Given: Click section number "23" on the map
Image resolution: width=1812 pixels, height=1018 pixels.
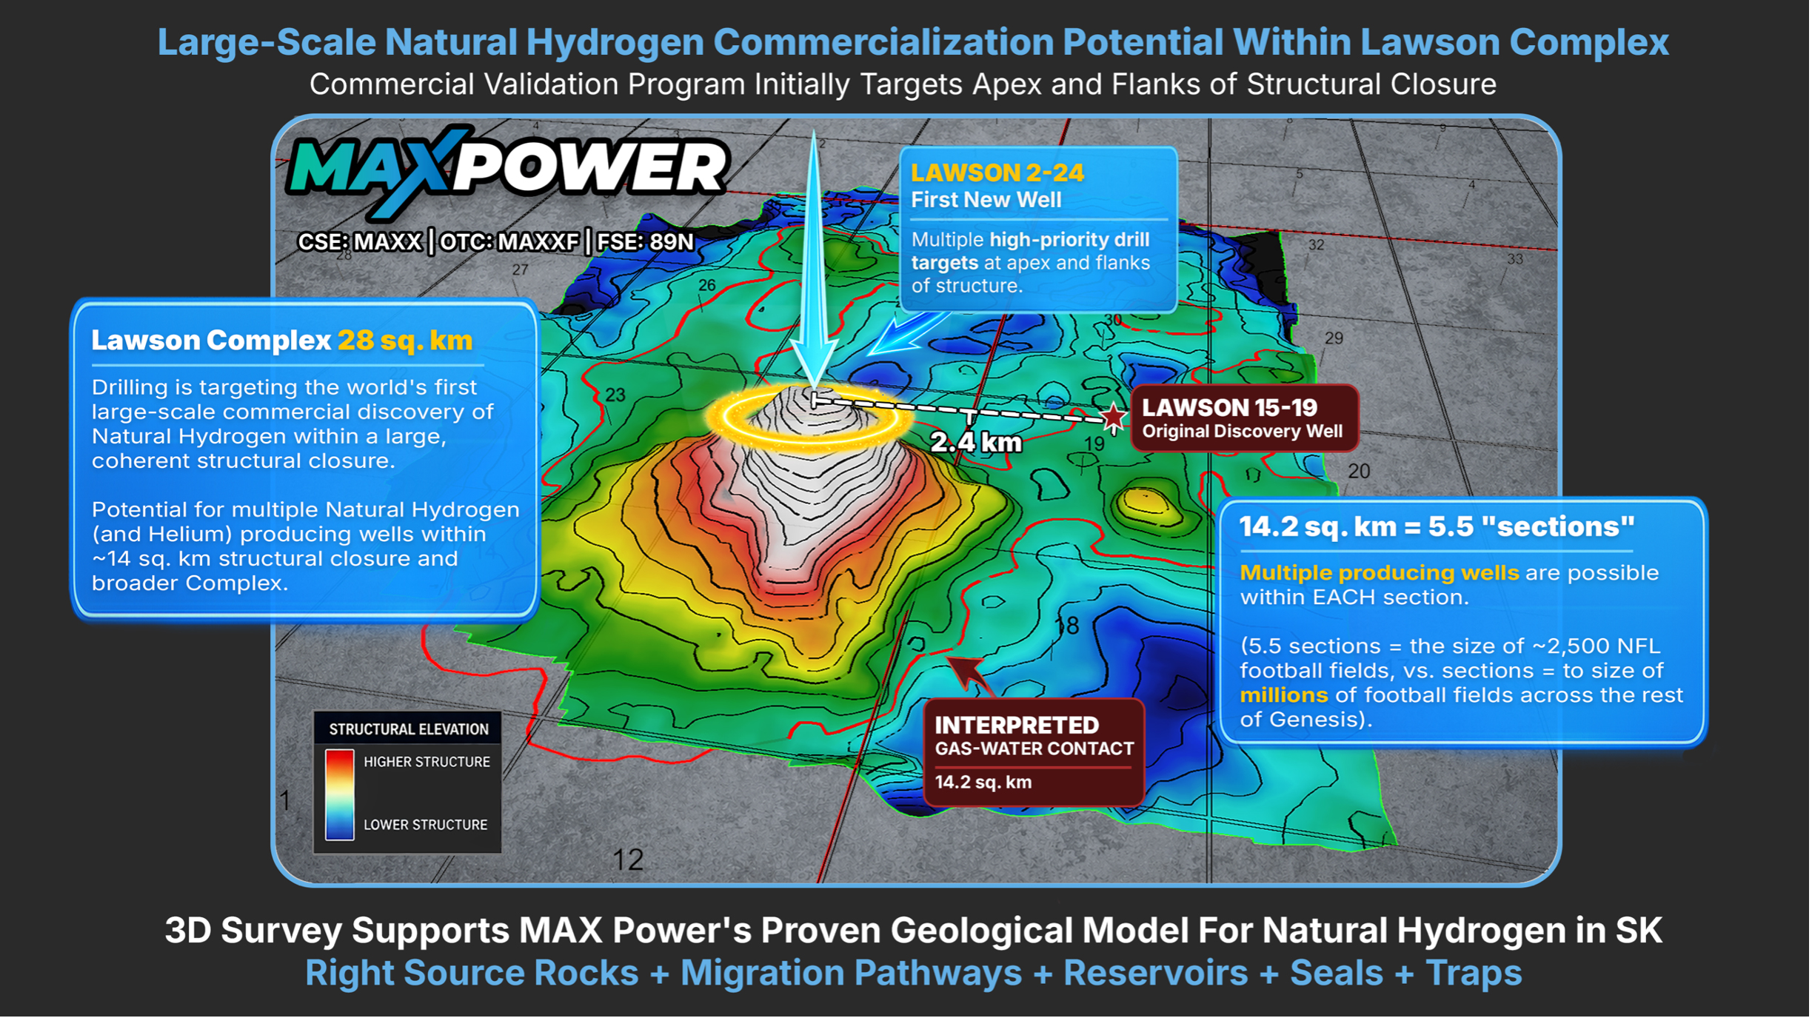Looking at the screenshot, I should tap(616, 395).
